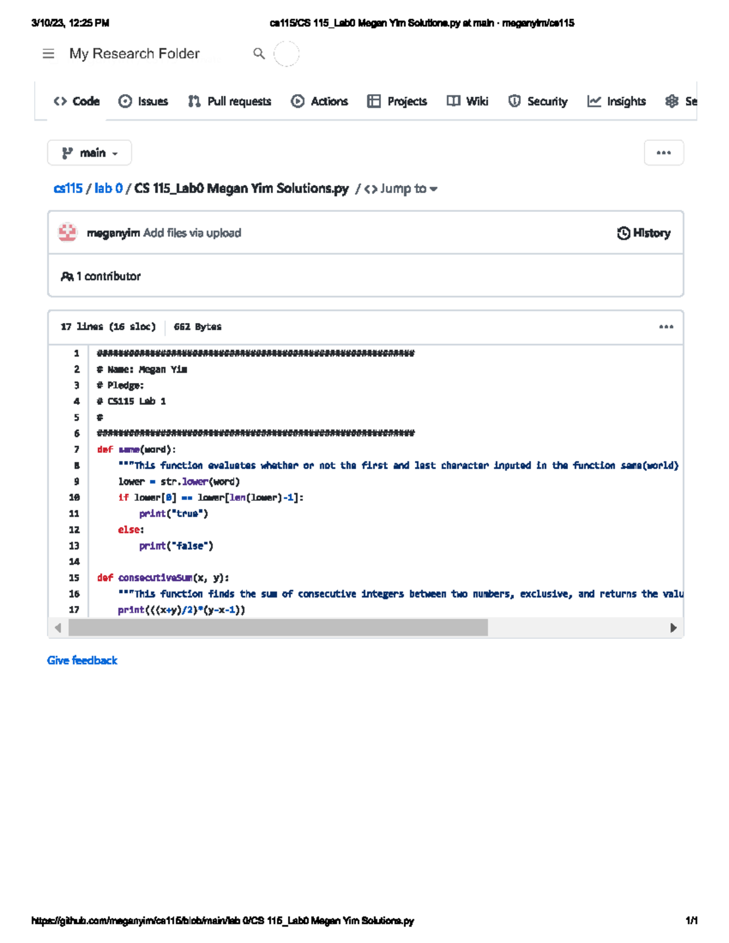Viewport: 729px width, 943px height.
Task: Click the three-dots menu beside branch selector
Action: (663, 152)
